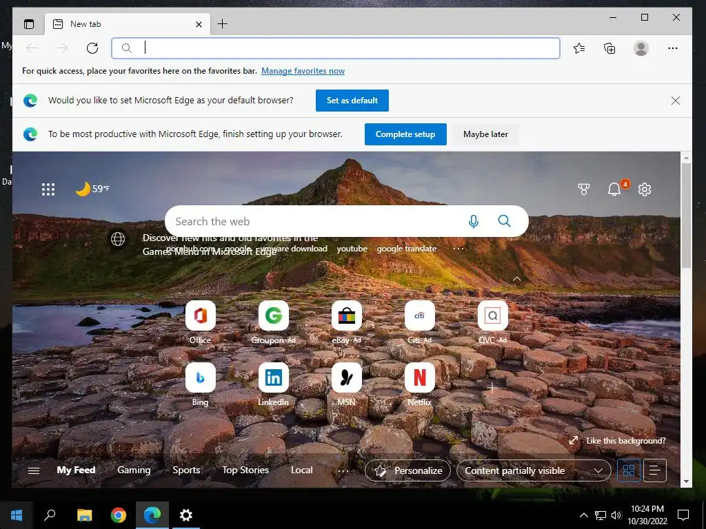Open Manage favorites now link
The image size is (706, 529).
[x=303, y=71]
